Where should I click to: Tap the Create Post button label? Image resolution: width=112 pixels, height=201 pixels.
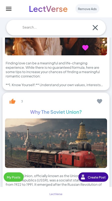pos(97,177)
